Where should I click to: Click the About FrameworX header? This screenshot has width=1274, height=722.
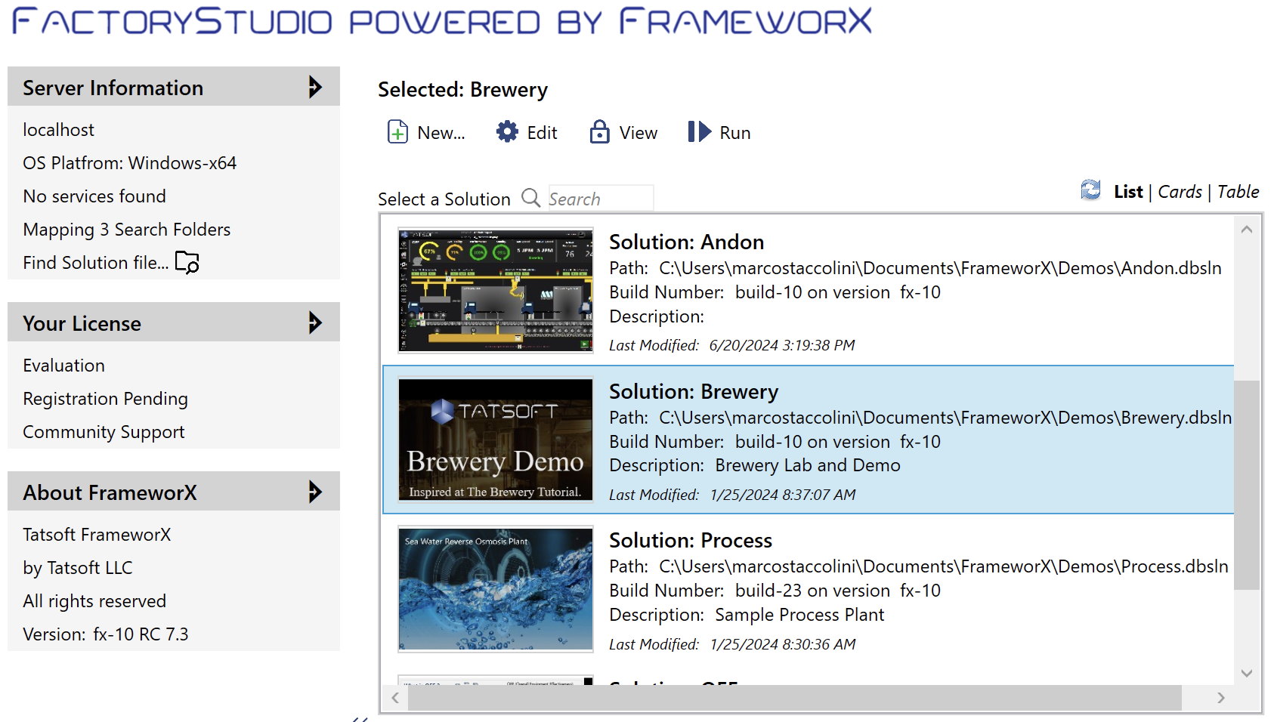click(174, 492)
